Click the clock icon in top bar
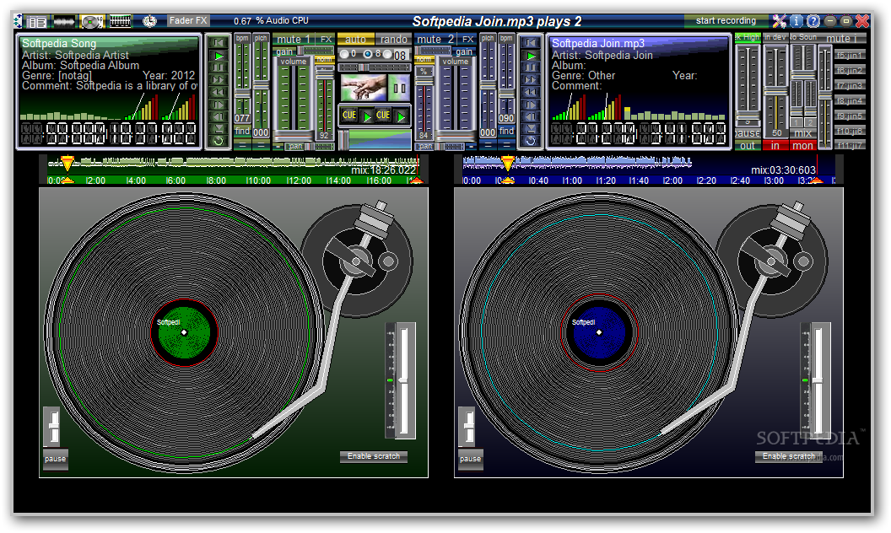The width and height of the screenshot is (891, 533). tap(149, 21)
